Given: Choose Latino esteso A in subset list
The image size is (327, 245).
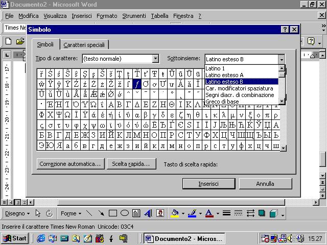Looking at the screenshot, I should [x=242, y=75].
